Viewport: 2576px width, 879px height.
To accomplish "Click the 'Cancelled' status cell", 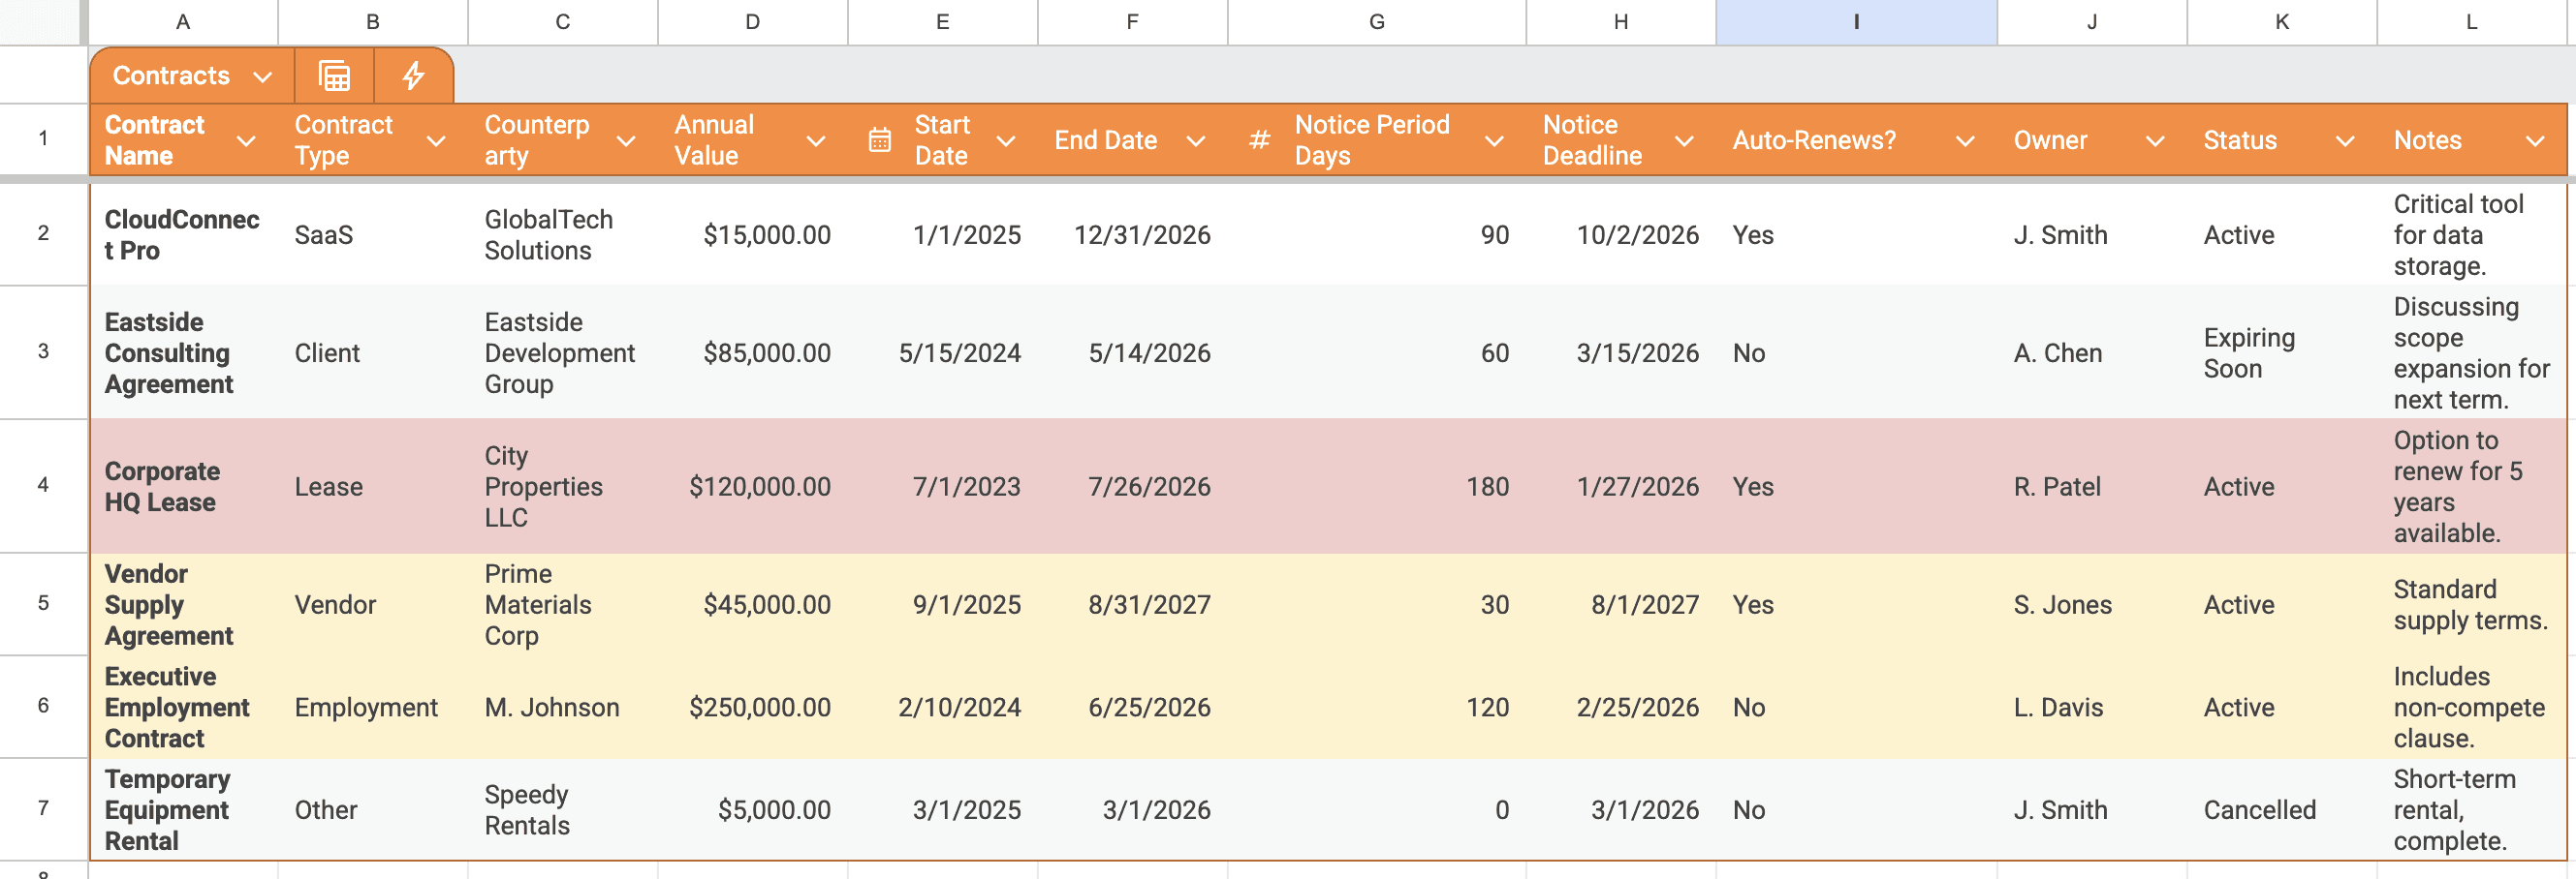I will pos(2282,809).
